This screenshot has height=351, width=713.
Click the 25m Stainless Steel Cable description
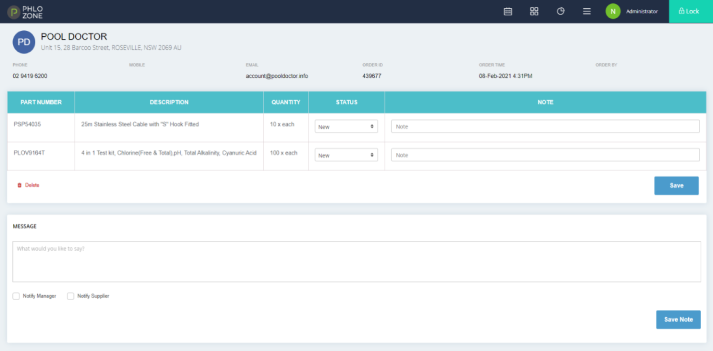140,124
